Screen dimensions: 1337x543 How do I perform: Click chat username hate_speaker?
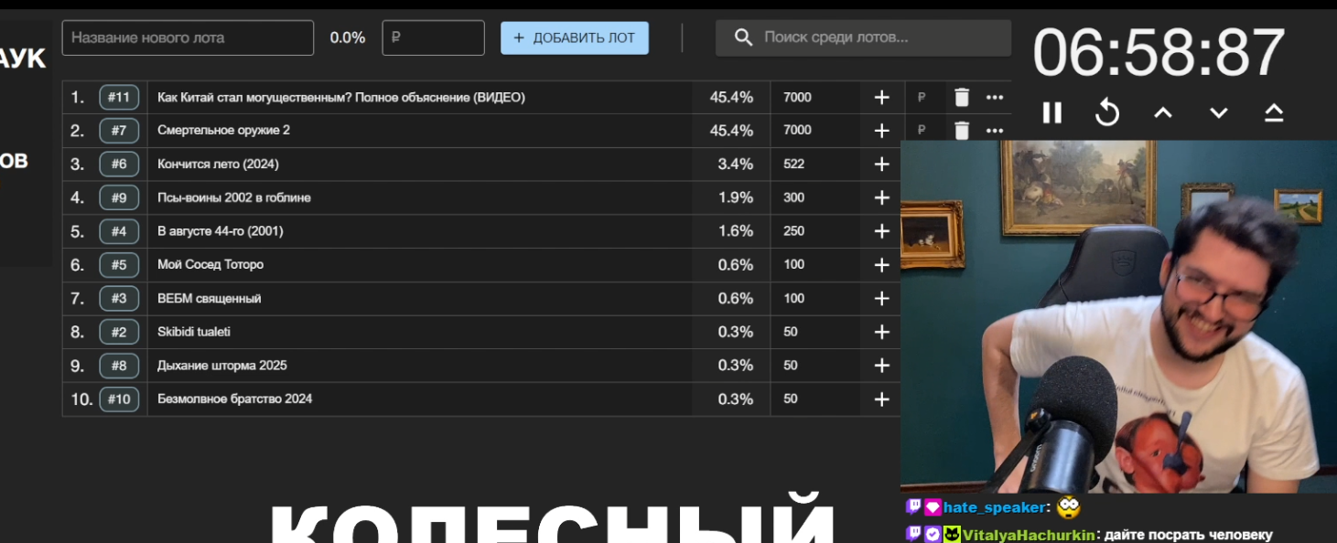coord(994,507)
